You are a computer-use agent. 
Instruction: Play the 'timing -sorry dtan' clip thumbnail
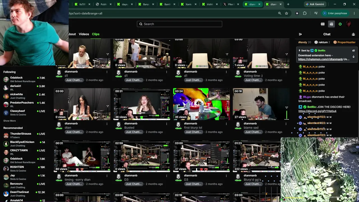coord(82,156)
